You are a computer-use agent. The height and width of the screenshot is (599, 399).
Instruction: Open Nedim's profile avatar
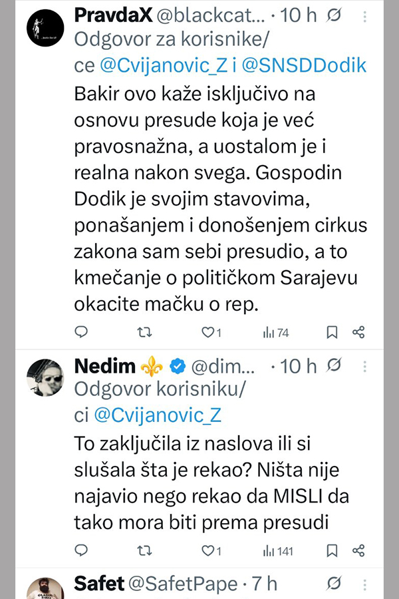tap(45, 379)
